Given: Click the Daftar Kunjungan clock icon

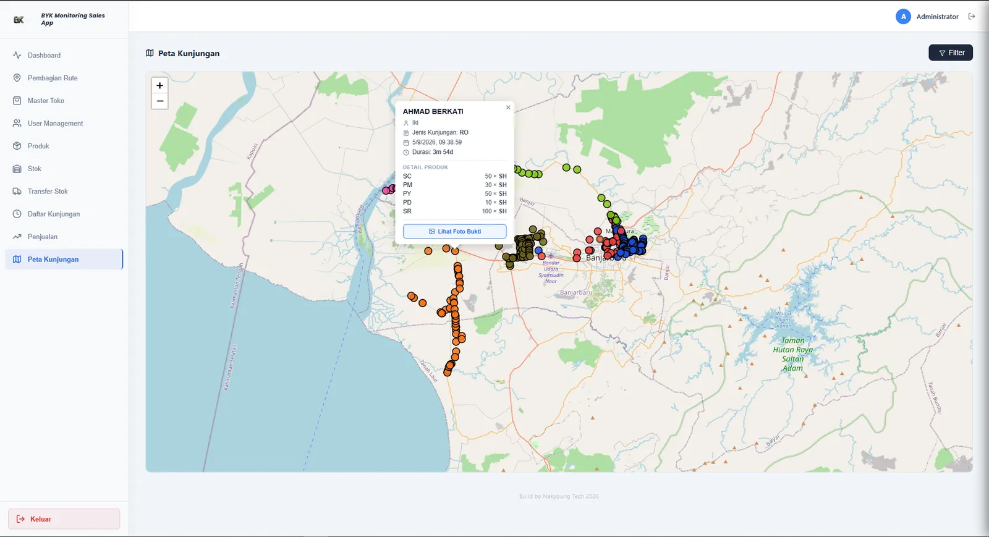Looking at the screenshot, I should coord(17,214).
